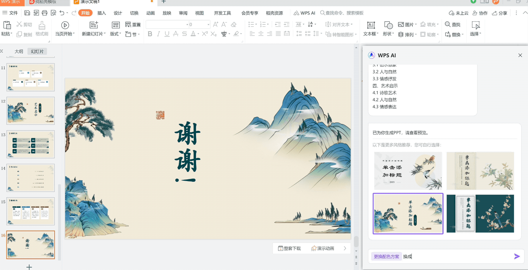Apply superscript formatting

click(x=205, y=34)
